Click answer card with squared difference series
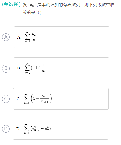 (61, 129)
